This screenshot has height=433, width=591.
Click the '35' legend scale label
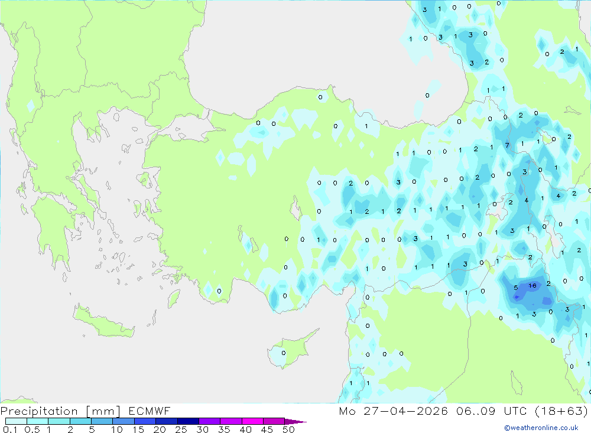[224, 429]
